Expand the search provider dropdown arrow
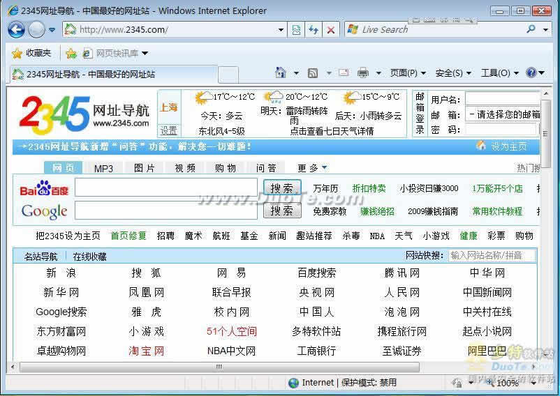This screenshot has height=396, width=560. coord(545,29)
